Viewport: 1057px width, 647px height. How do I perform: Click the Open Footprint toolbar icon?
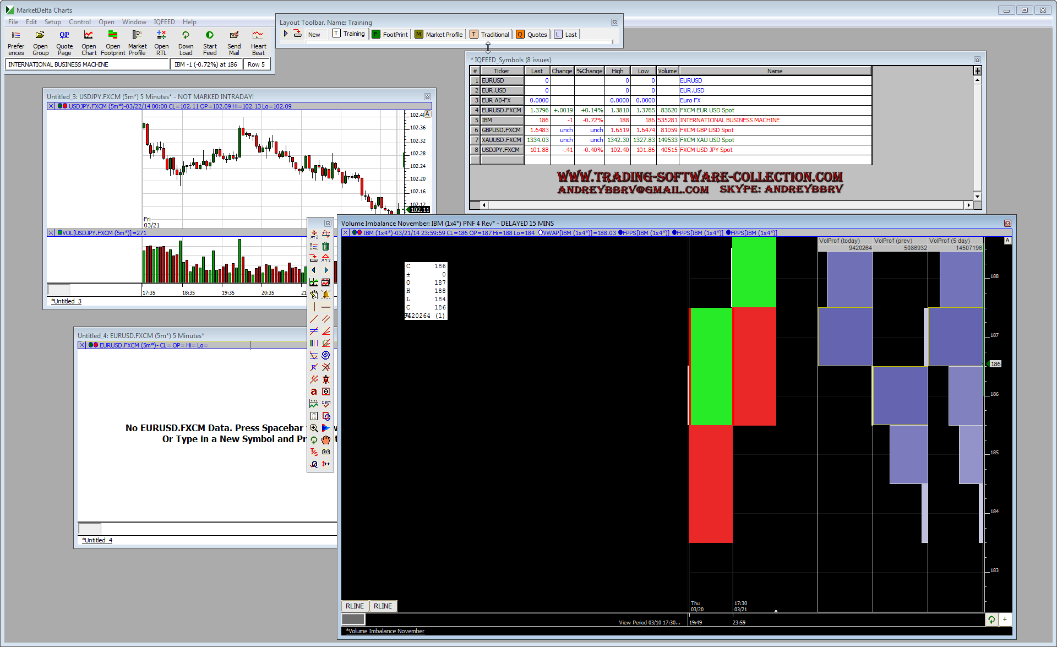[x=113, y=42]
